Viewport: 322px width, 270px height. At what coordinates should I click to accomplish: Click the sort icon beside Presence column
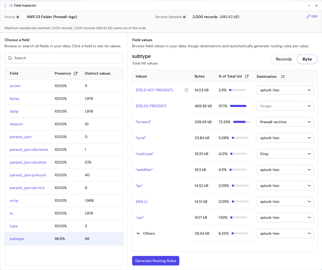[x=76, y=73]
